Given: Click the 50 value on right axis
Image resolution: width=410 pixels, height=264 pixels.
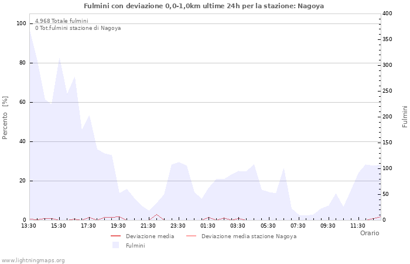Looking at the screenshot, I should pos(385,194).
